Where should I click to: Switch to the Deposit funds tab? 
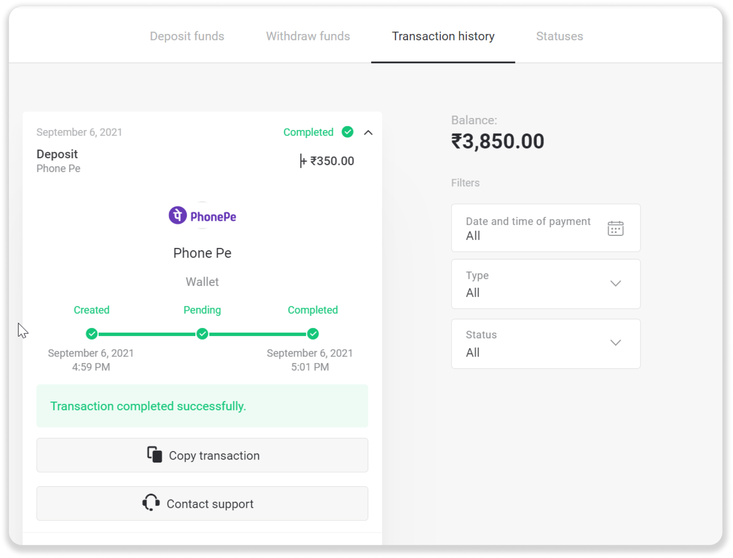point(187,36)
